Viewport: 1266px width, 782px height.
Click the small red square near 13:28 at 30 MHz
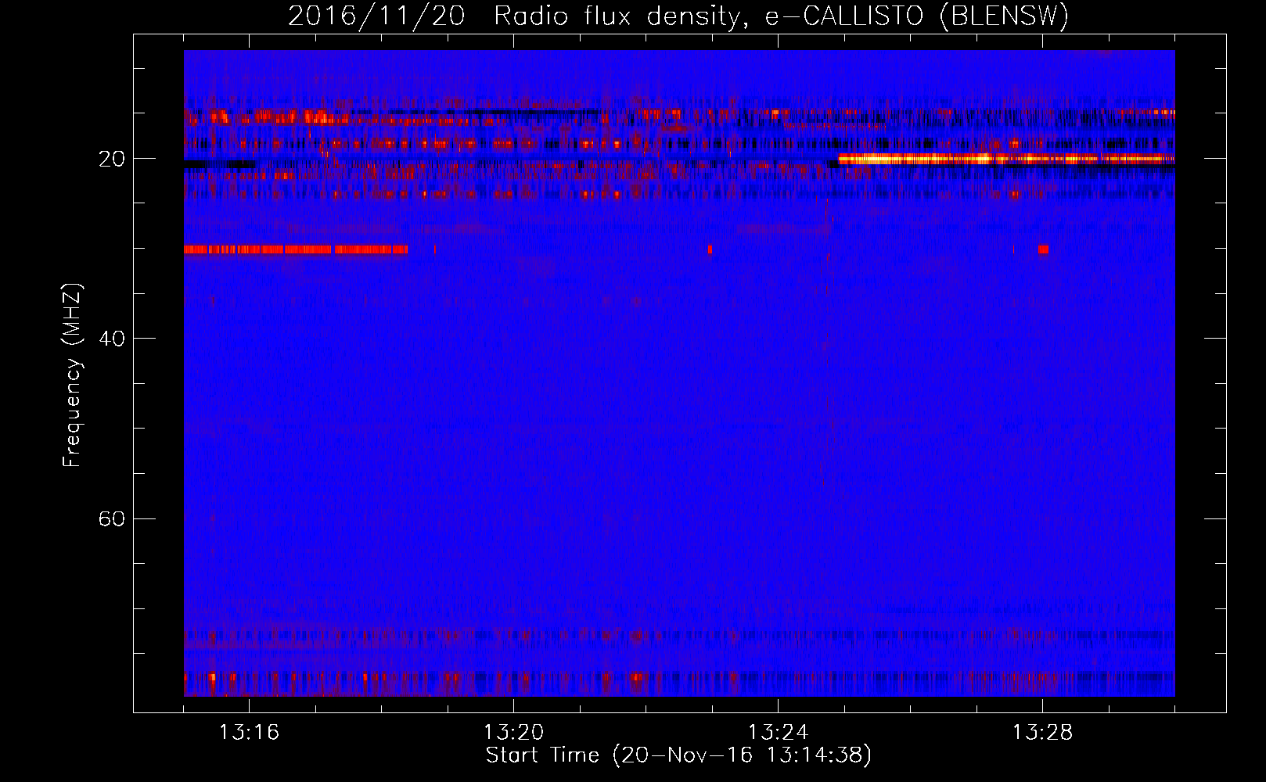pos(1043,249)
